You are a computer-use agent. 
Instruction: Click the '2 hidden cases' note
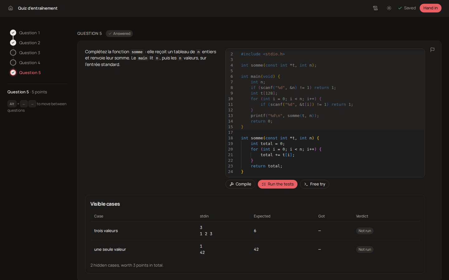[x=127, y=265]
